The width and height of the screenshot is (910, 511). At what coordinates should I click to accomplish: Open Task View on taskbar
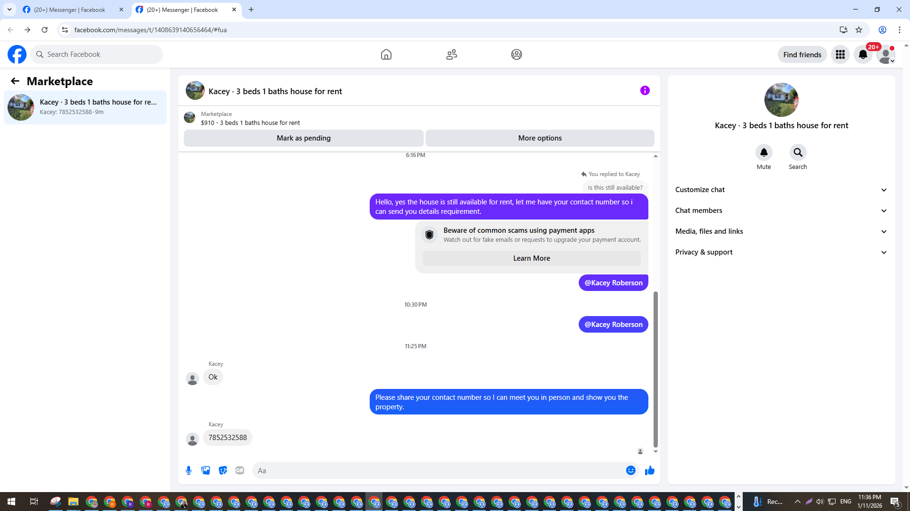point(34,502)
